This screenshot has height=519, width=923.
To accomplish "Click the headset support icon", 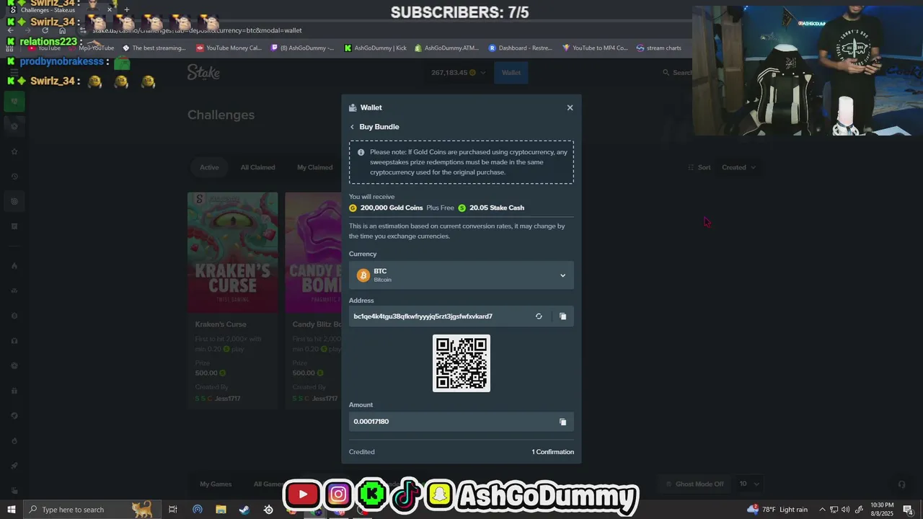I will [x=901, y=484].
